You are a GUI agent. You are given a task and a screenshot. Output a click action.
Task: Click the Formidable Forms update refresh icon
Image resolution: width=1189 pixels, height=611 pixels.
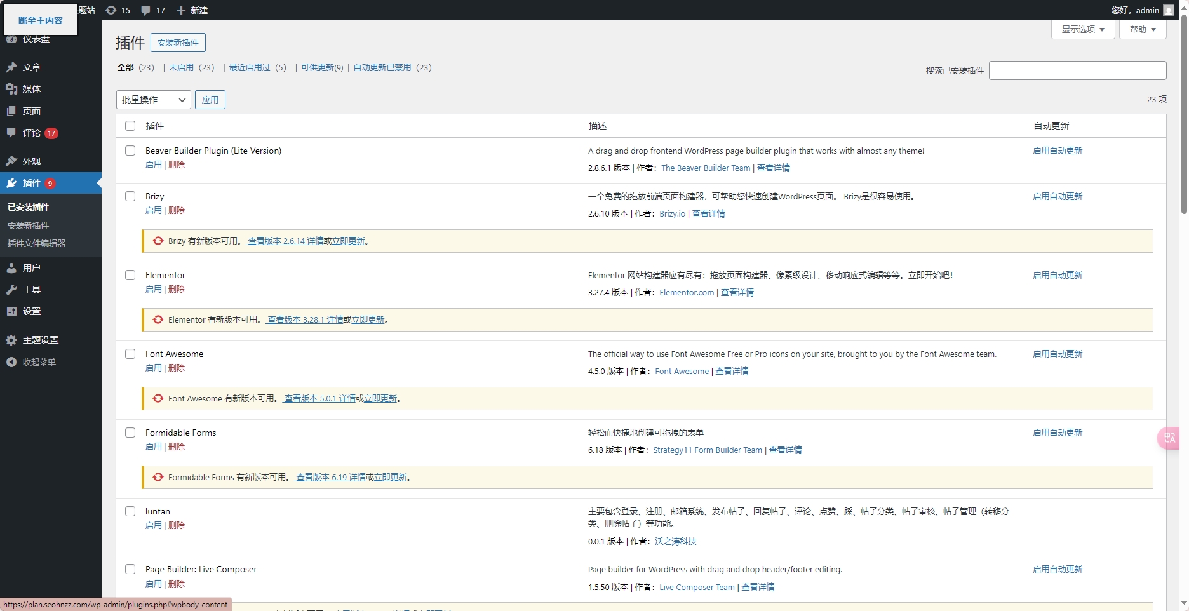click(158, 477)
